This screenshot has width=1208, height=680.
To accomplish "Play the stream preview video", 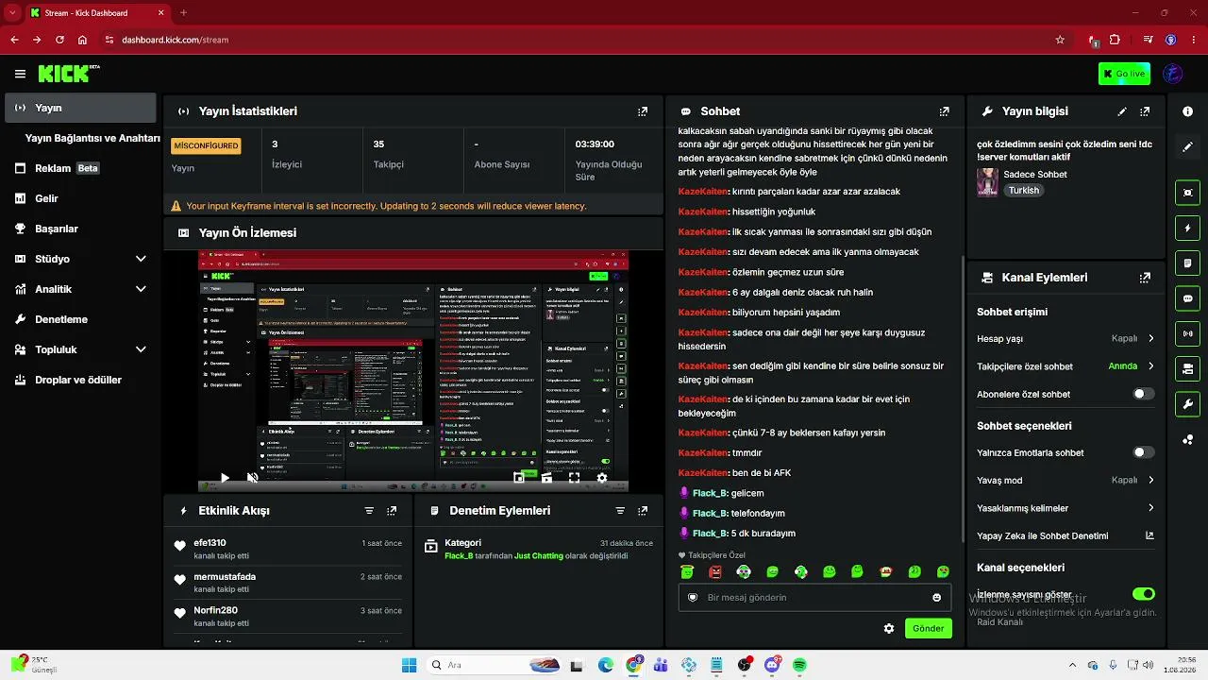I will (x=225, y=478).
